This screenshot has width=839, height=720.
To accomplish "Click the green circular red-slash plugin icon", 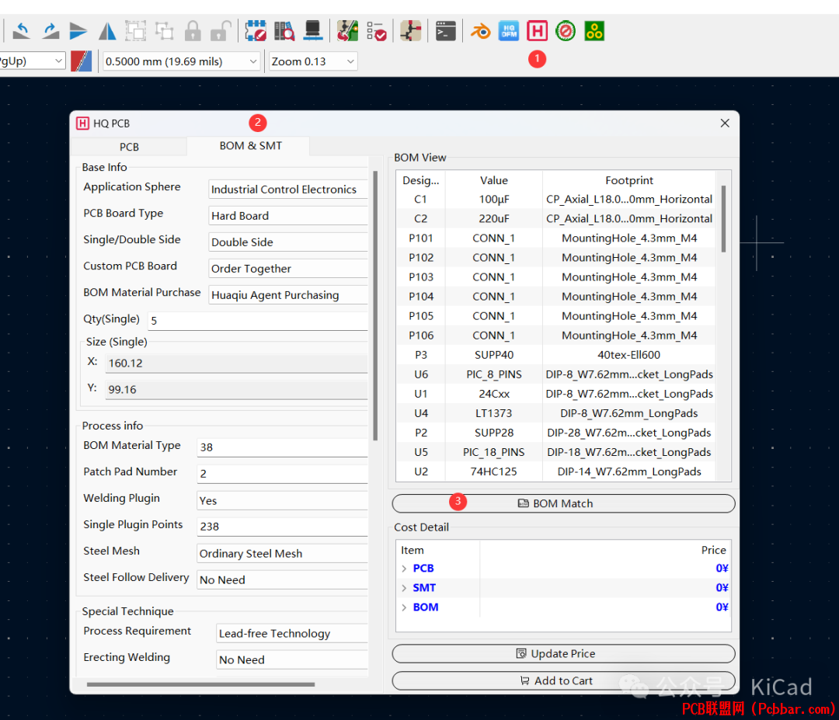I will pyautogui.click(x=566, y=31).
